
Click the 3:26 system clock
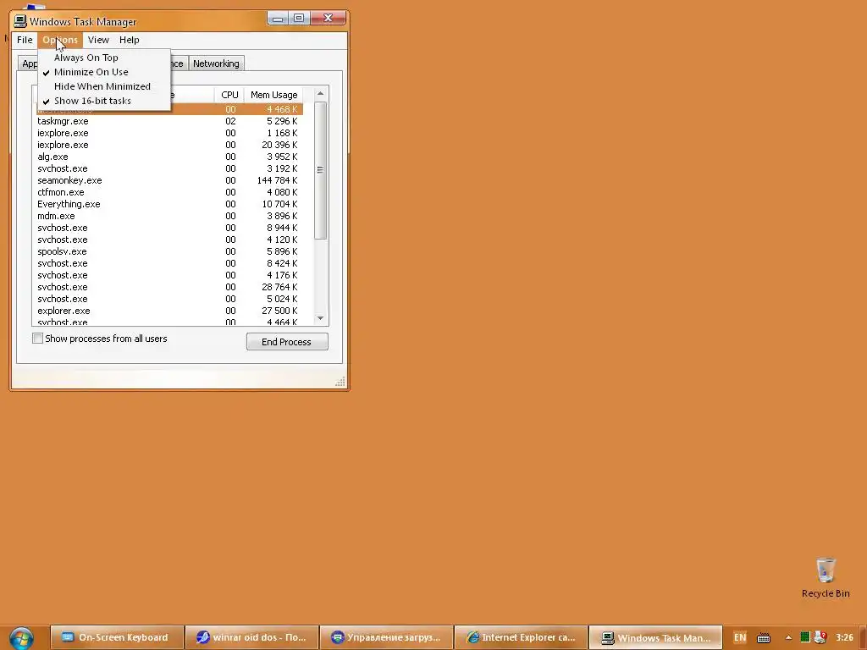844,637
